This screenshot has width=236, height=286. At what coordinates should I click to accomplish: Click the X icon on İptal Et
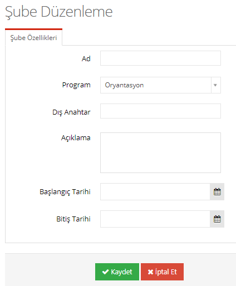[150, 272]
